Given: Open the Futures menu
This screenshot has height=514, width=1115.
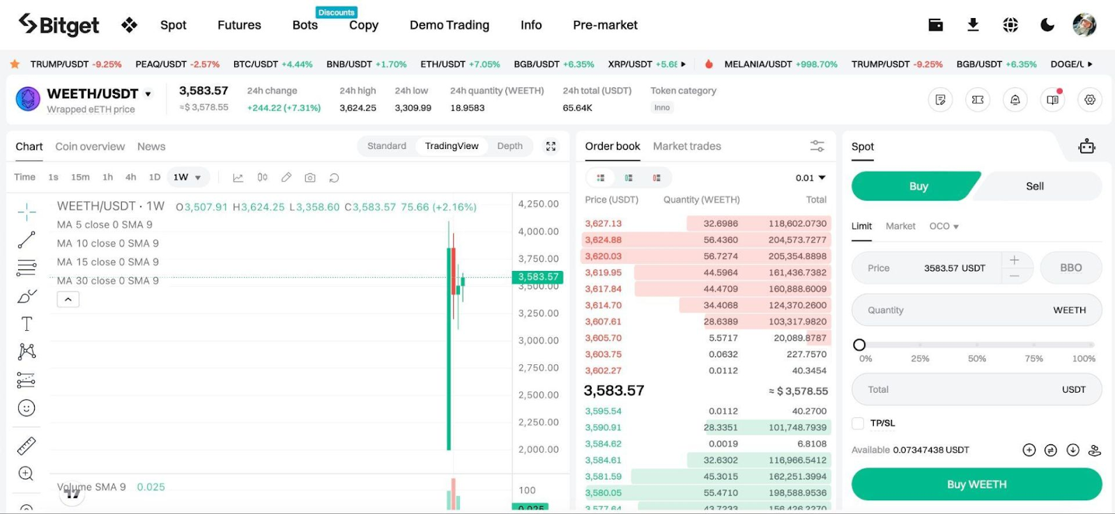Looking at the screenshot, I should (x=239, y=25).
